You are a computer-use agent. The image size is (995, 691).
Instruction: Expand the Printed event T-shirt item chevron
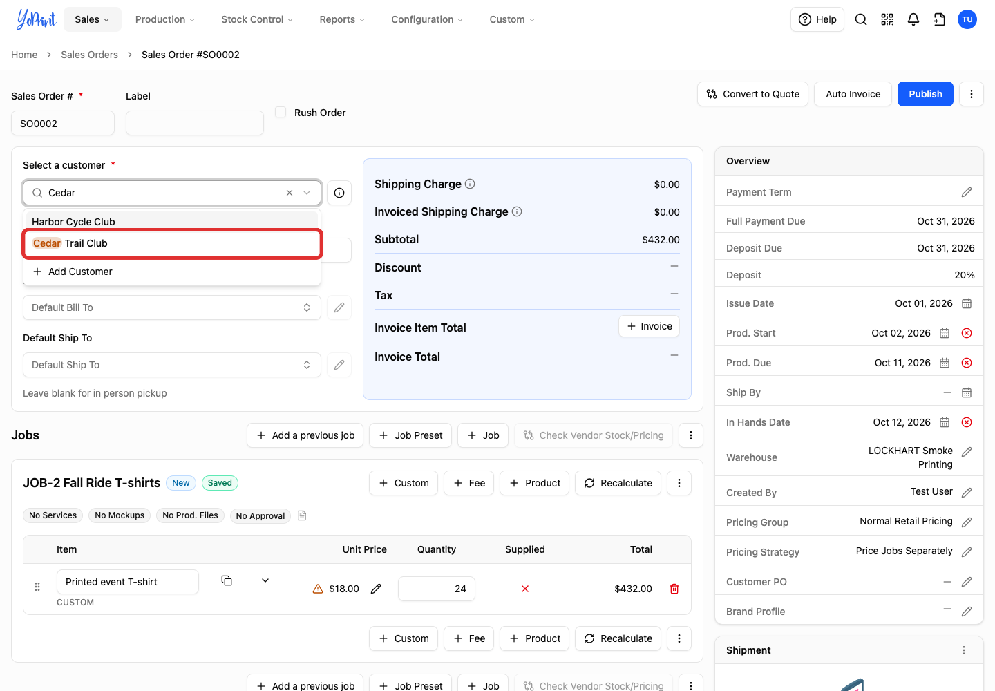(x=265, y=580)
